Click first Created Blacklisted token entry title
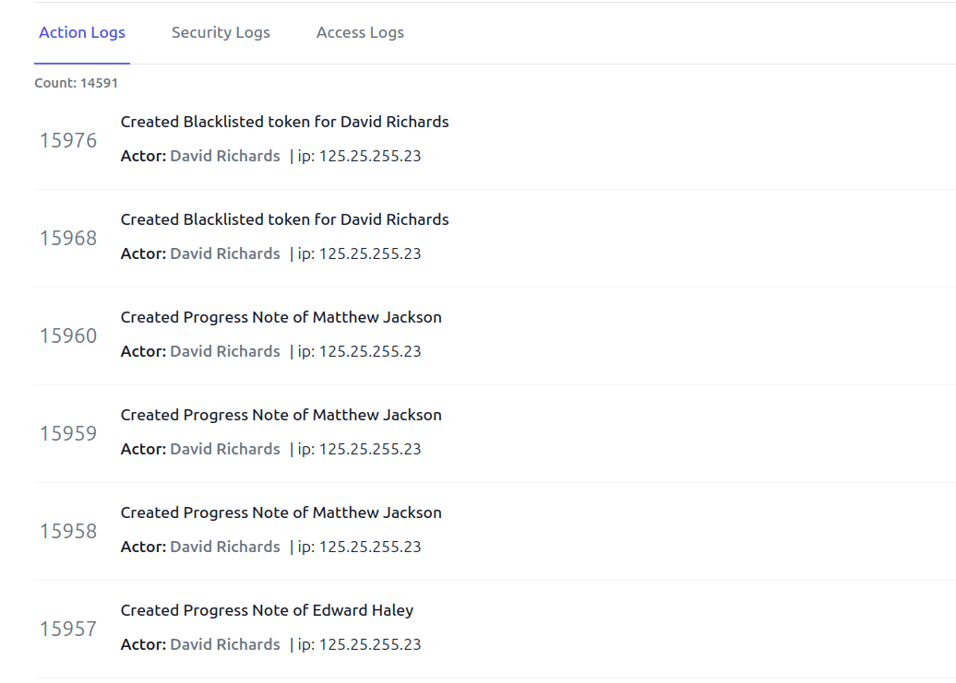Viewport: 956px width, 683px height. tap(285, 122)
